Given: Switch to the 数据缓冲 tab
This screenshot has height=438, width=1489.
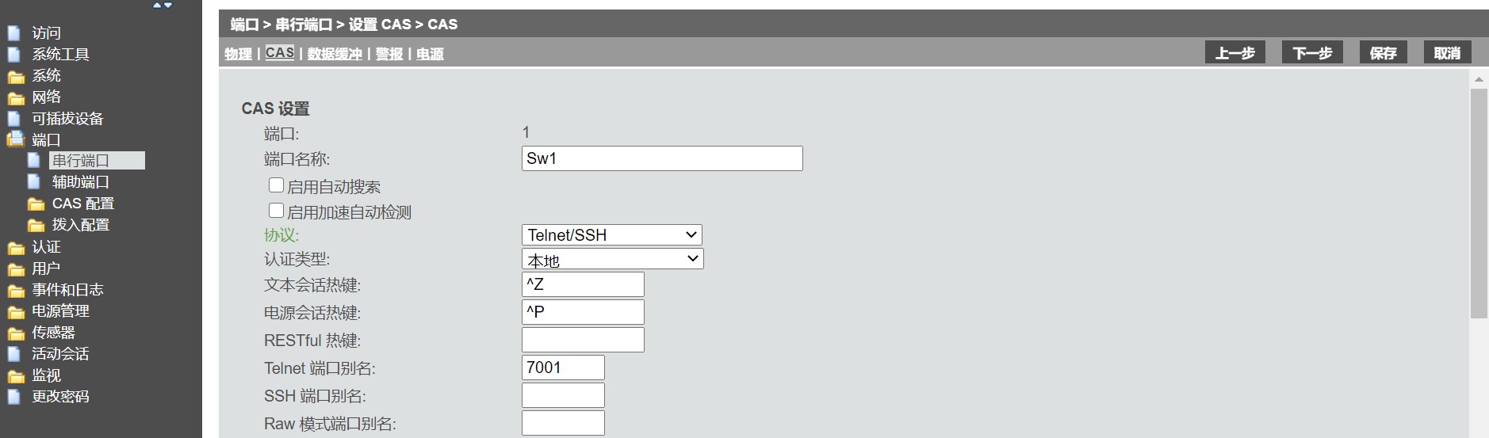Looking at the screenshot, I should pyautogui.click(x=335, y=54).
